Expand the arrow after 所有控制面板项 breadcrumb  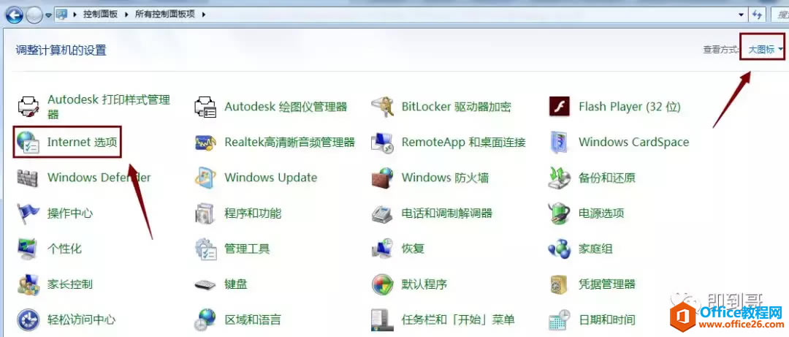(204, 14)
